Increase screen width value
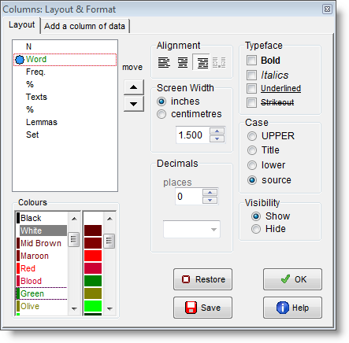Viewport: 349px width, 343px height. 217,131
